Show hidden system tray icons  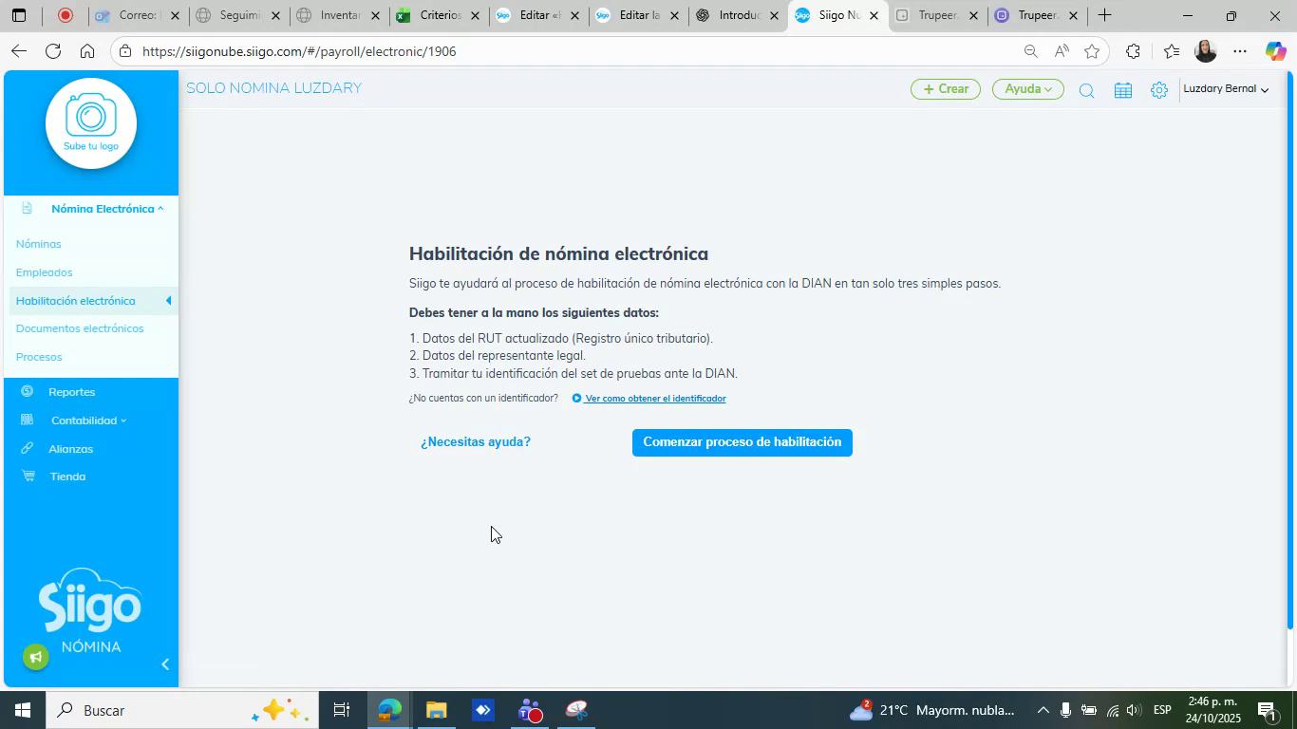pyautogui.click(x=1043, y=710)
